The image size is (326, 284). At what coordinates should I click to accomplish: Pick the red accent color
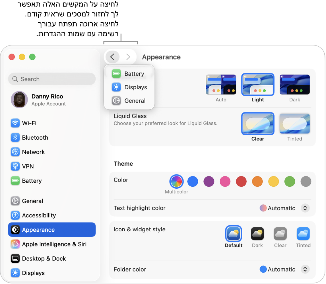pyautogui.click(x=241, y=181)
